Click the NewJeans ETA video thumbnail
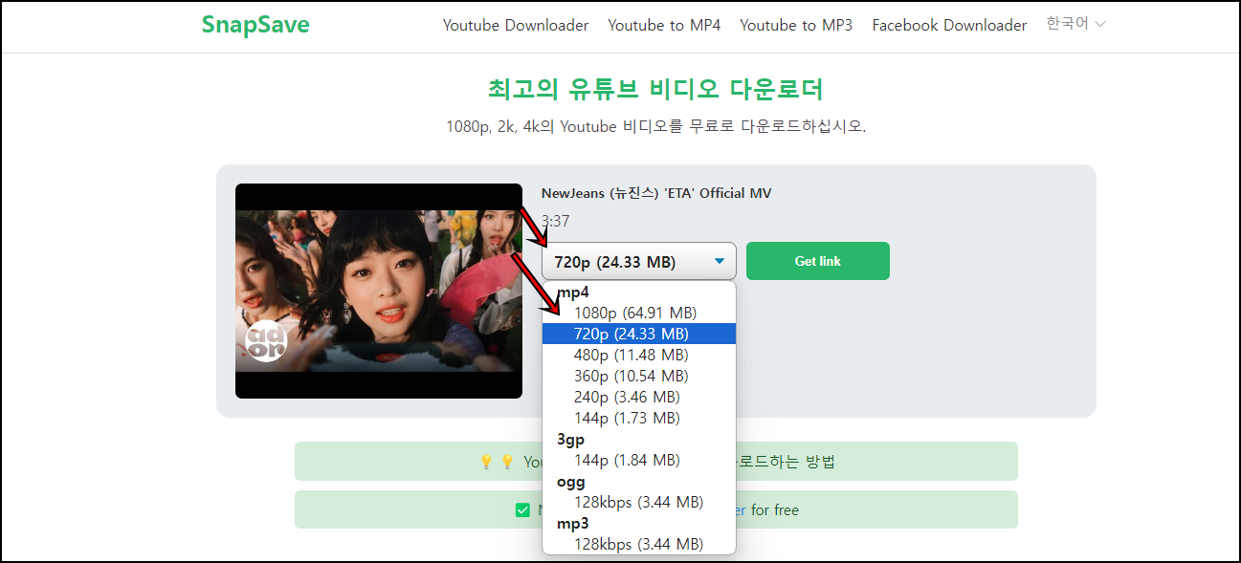This screenshot has height=563, width=1241. (379, 291)
